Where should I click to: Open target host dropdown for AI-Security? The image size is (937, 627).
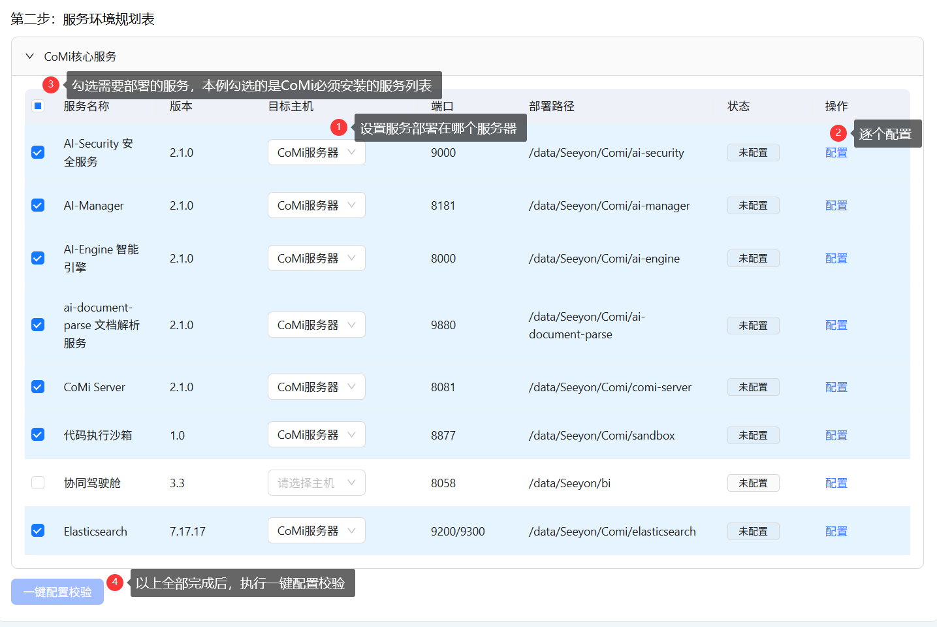pyautogui.click(x=317, y=152)
